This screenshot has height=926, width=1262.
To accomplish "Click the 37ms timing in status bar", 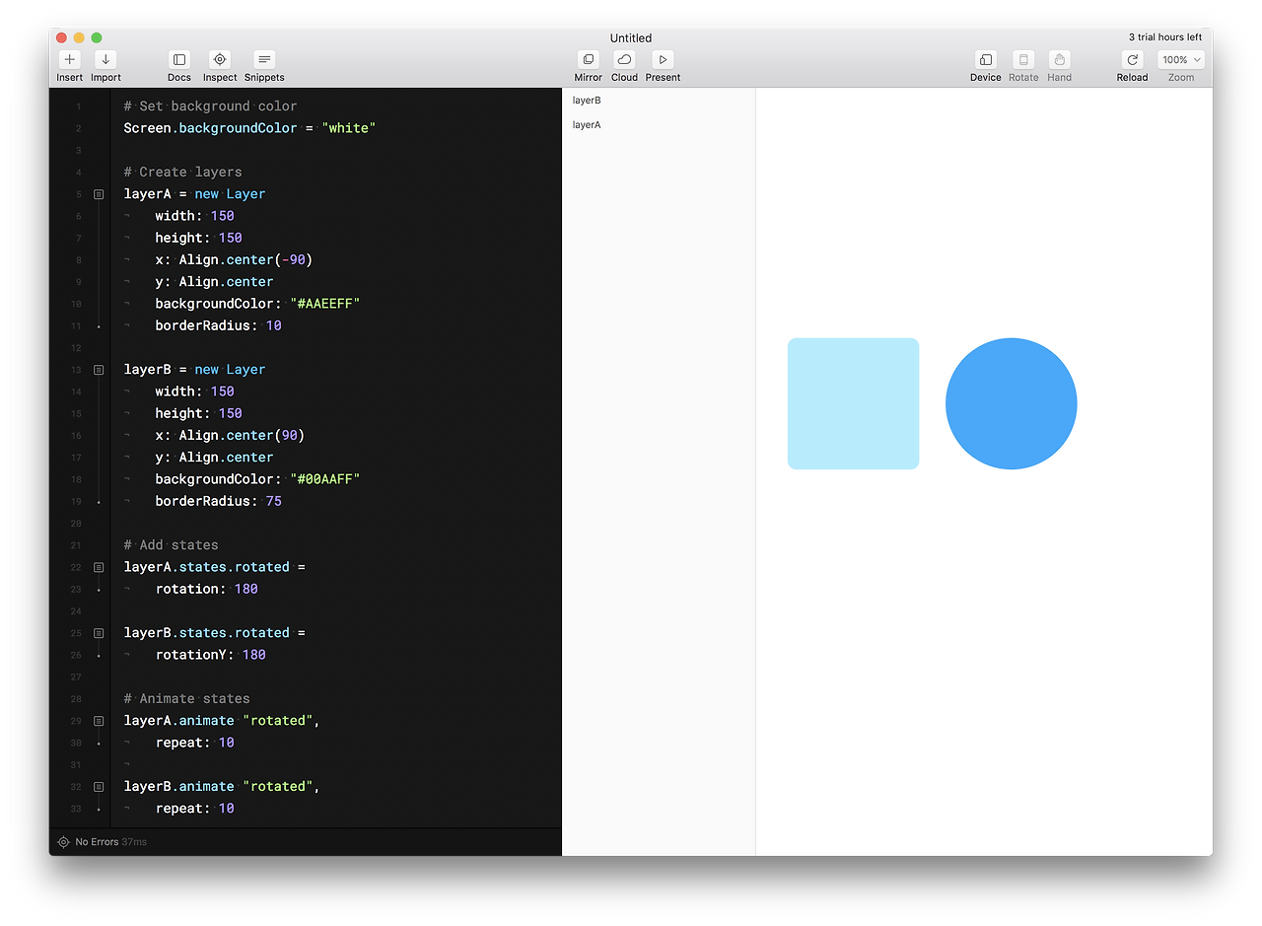I will tap(134, 842).
